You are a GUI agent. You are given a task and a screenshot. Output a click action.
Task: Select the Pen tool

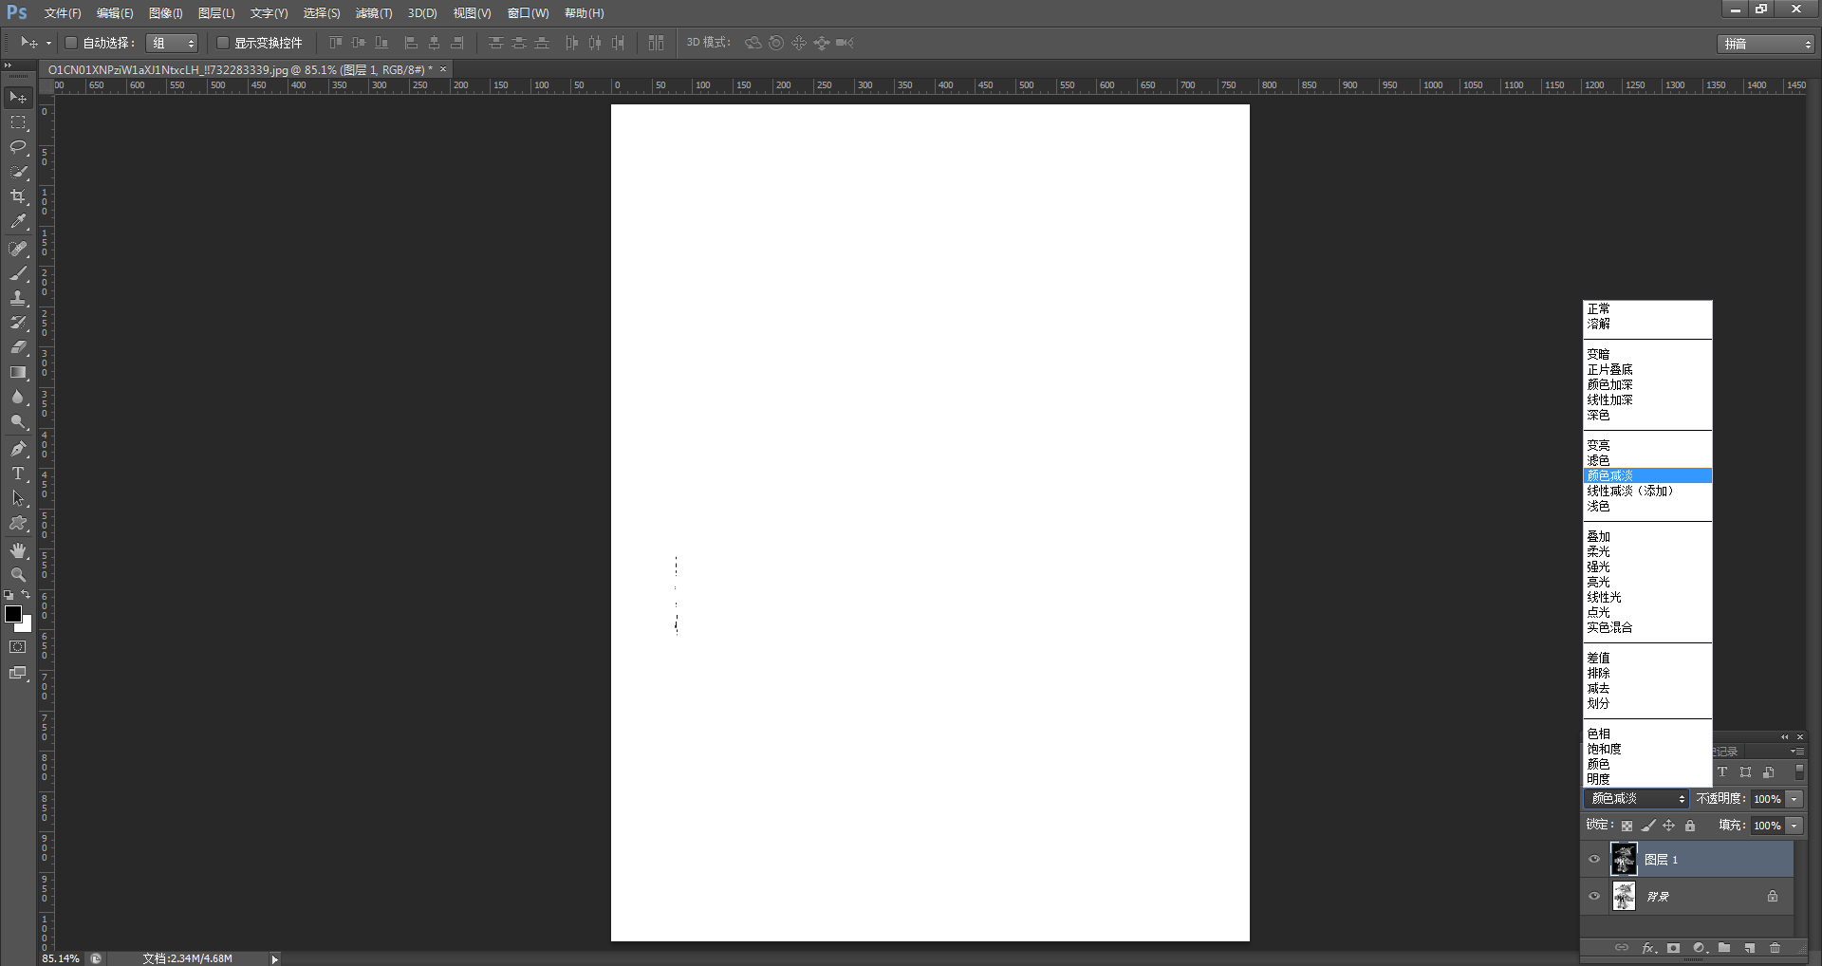[x=18, y=449]
